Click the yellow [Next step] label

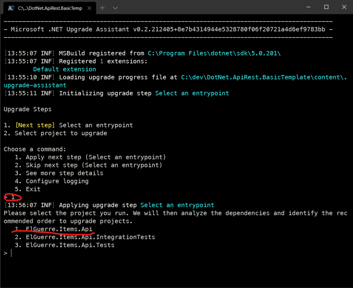coord(35,125)
